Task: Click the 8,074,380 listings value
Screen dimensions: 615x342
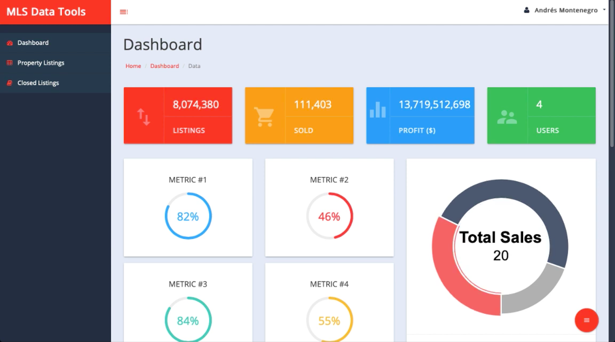Action: (x=196, y=104)
